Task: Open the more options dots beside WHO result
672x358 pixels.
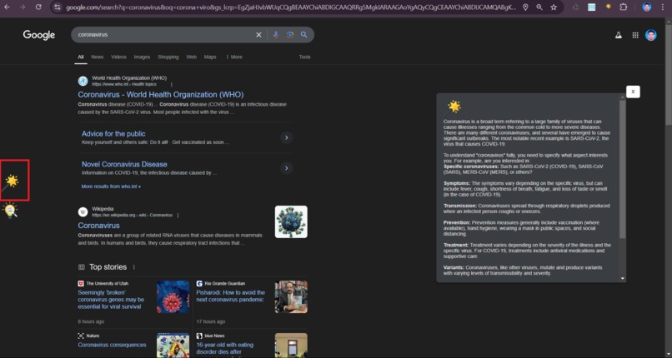Action: coord(172,85)
